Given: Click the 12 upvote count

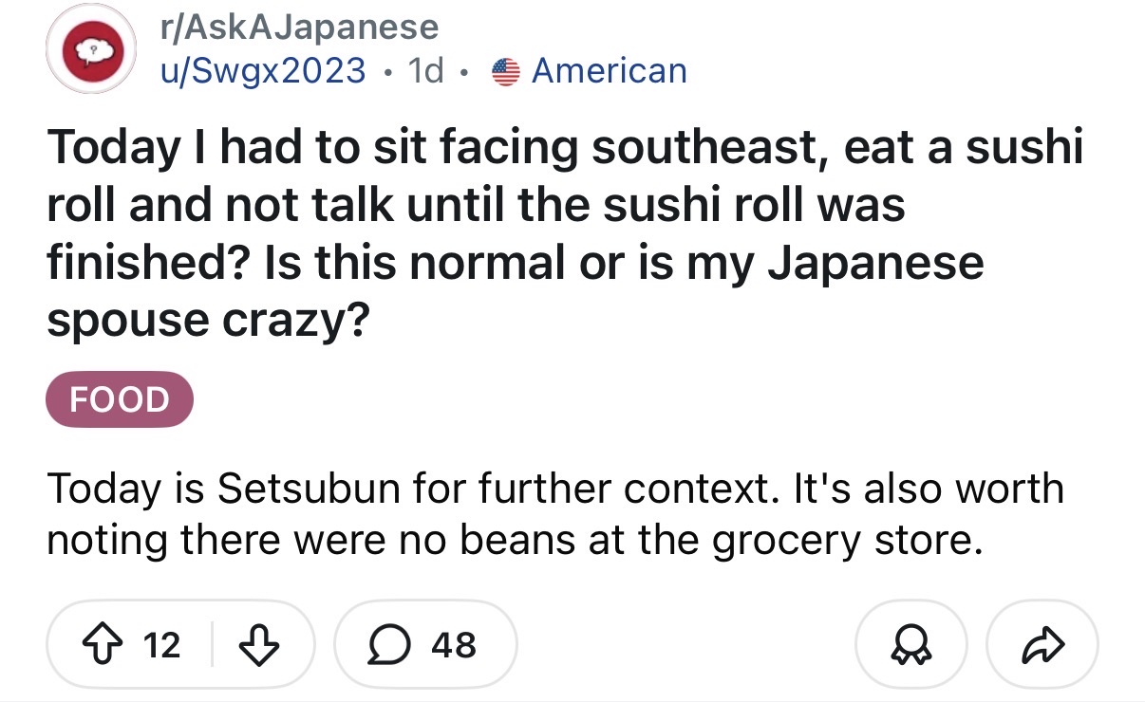Looking at the screenshot, I should (x=161, y=645).
